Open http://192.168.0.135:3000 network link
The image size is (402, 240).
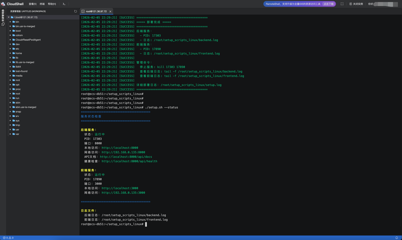(123, 193)
